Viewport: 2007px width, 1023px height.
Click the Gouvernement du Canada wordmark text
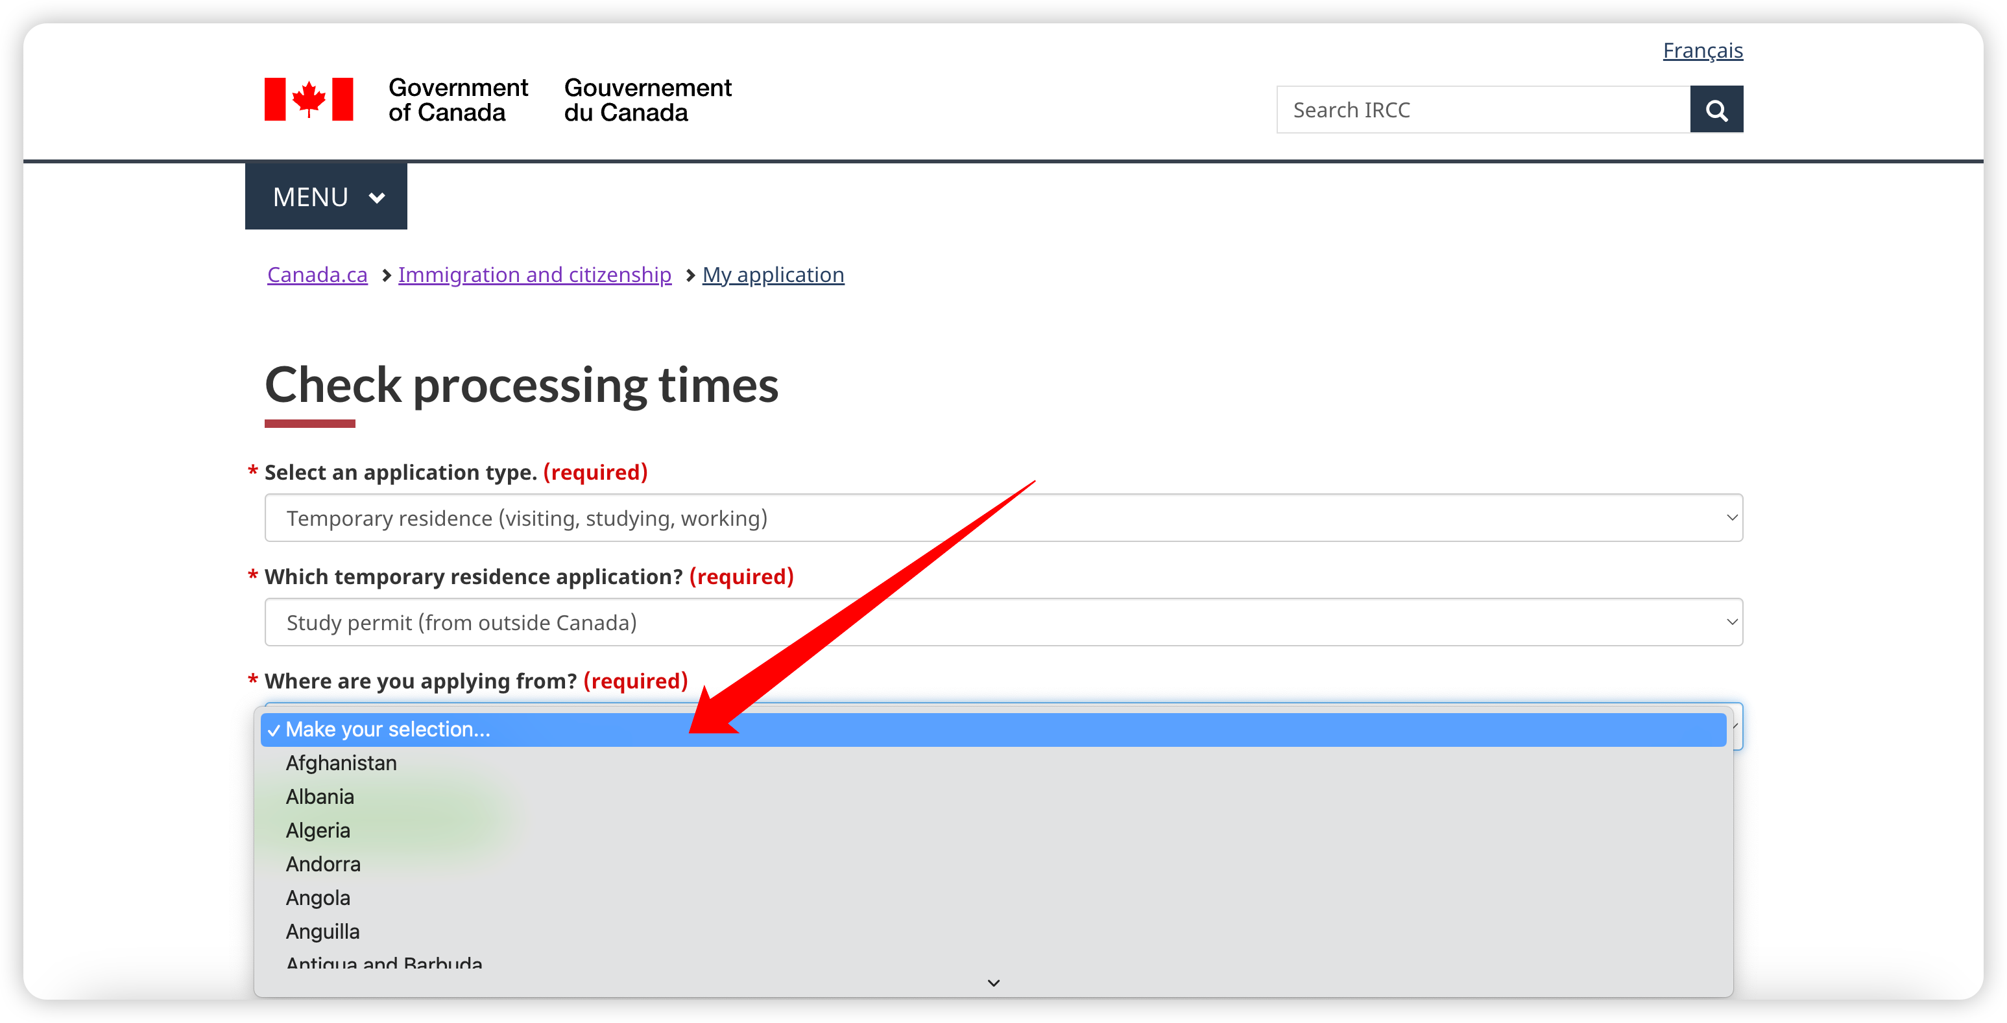click(647, 100)
